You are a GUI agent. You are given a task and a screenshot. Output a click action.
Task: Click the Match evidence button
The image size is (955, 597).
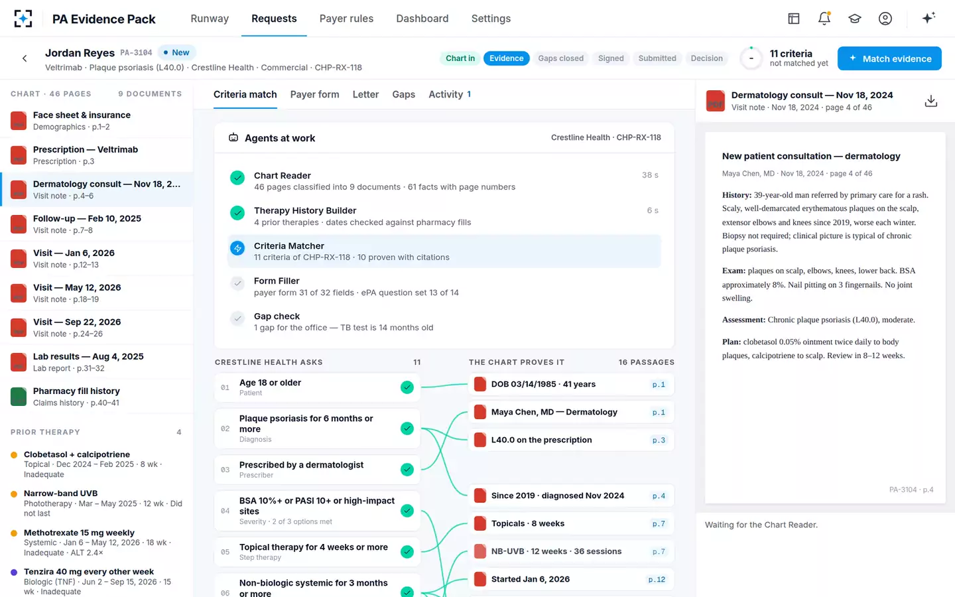[x=889, y=58]
